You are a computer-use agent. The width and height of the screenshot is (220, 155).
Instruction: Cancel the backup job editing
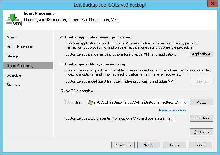click(200, 145)
